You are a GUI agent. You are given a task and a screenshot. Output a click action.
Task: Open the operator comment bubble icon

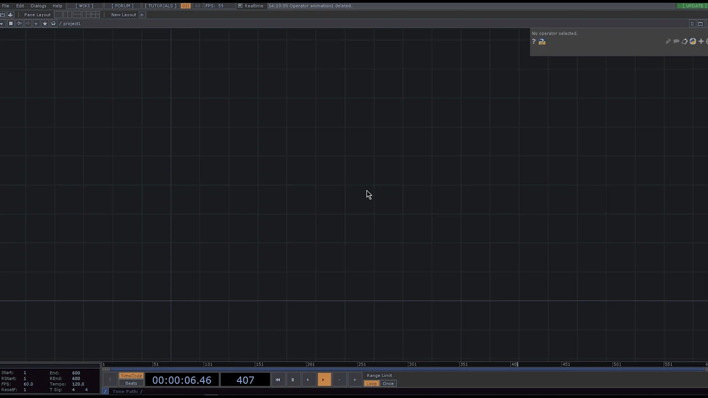coord(676,41)
